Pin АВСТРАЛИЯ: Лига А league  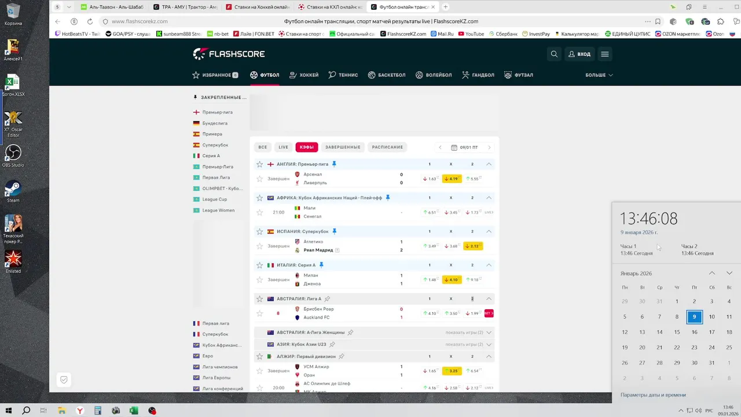[327, 299]
